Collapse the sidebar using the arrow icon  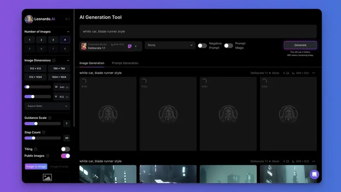(x=67, y=19)
